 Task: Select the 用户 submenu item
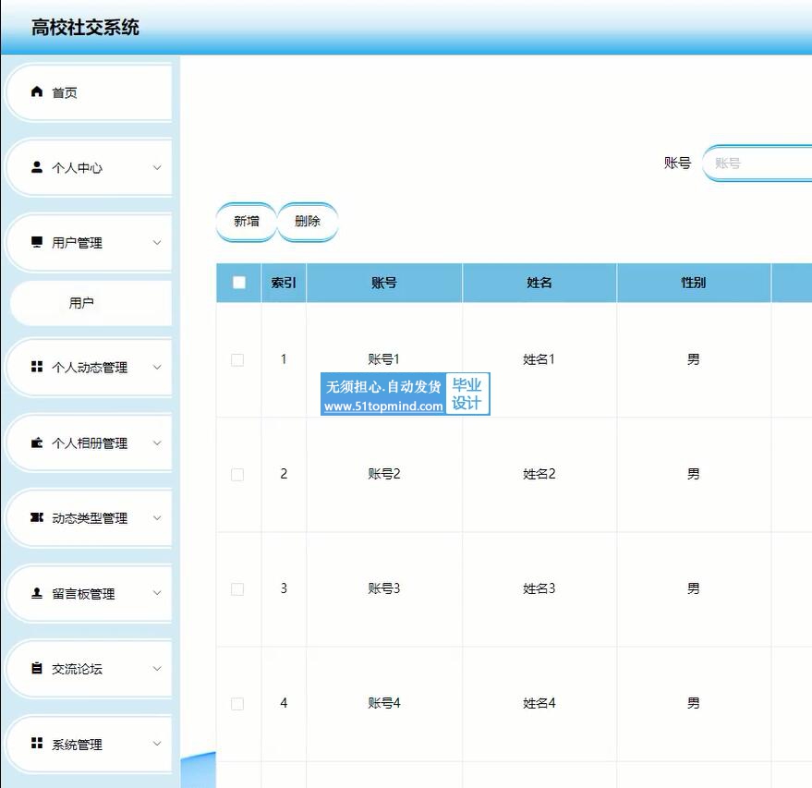click(x=91, y=303)
